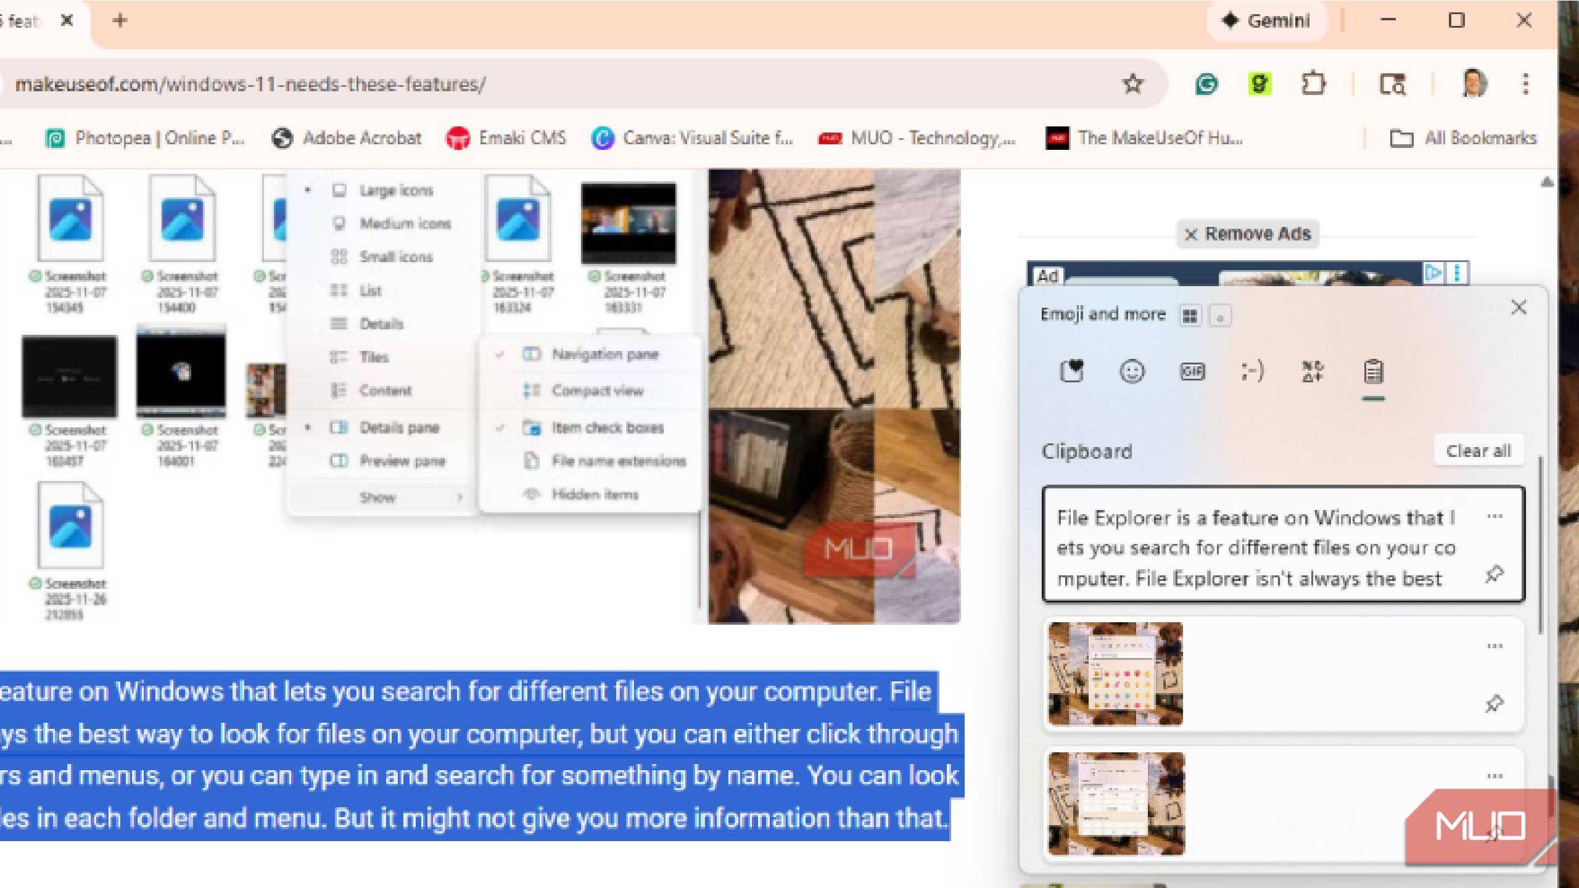Open the GIF tab in emoji panel
The image size is (1579, 888).
(1192, 371)
